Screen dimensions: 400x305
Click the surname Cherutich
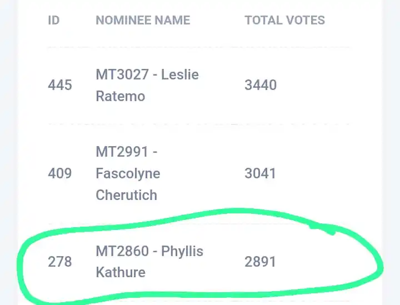(x=126, y=195)
